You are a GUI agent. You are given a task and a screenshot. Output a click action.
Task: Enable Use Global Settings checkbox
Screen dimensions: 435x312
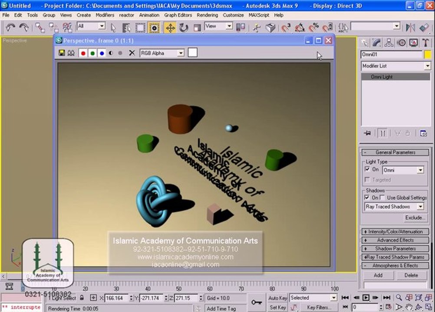pyautogui.click(x=382, y=198)
